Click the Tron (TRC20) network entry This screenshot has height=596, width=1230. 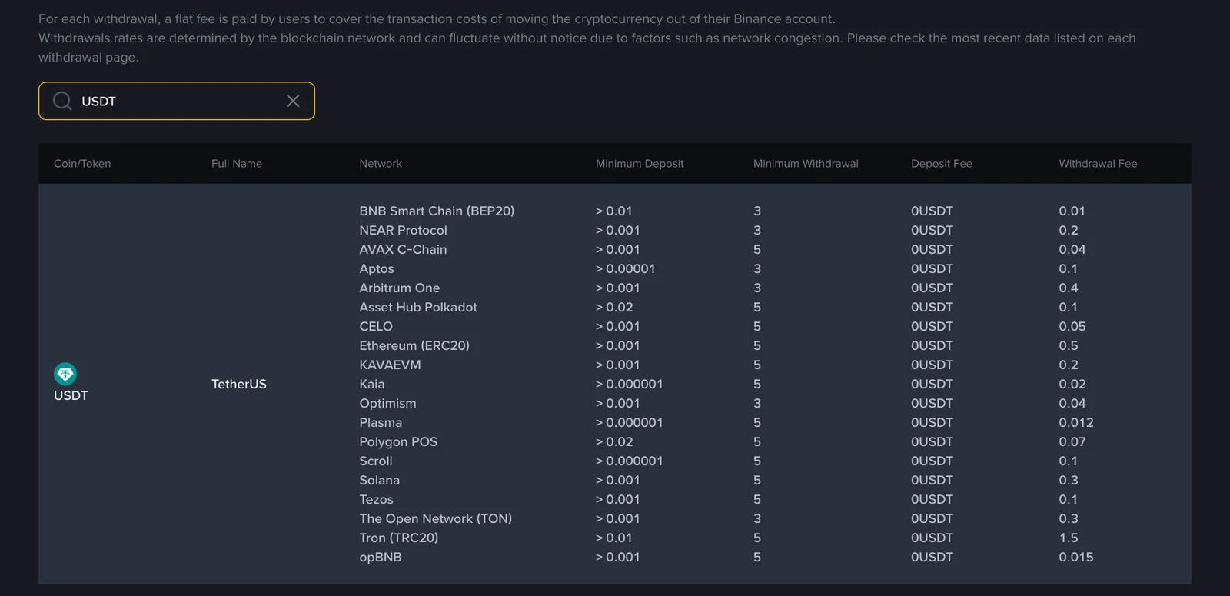click(x=399, y=538)
